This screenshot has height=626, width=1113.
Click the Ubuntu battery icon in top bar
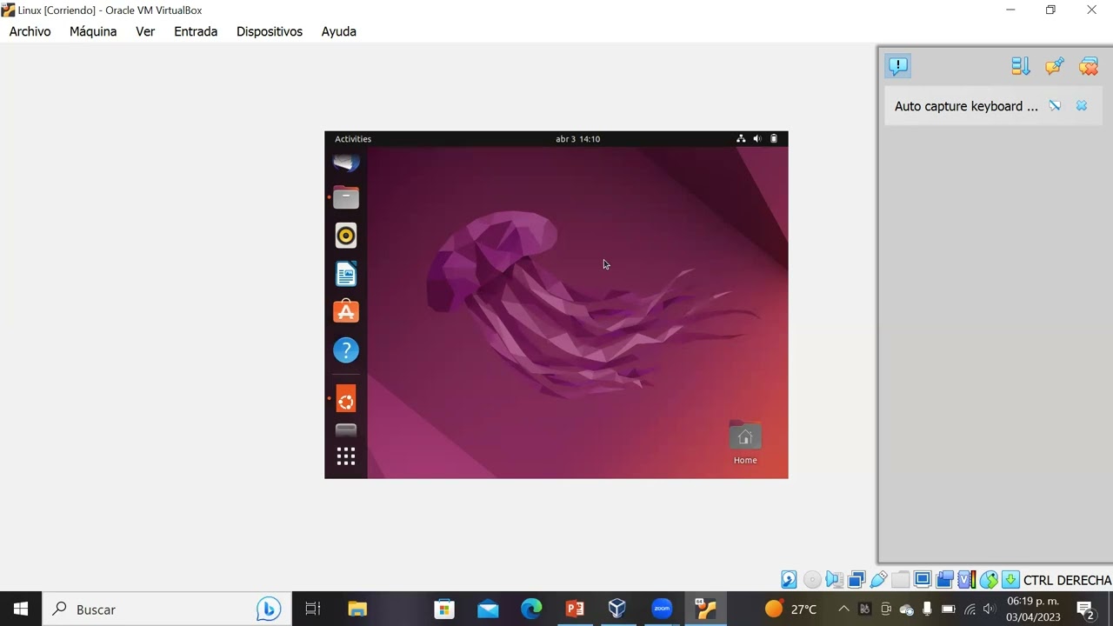774,139
